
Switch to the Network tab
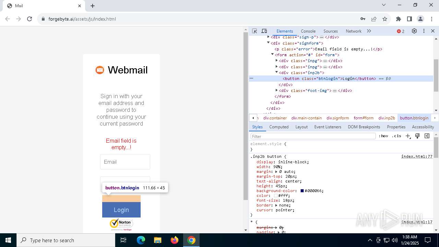[354, 31]
